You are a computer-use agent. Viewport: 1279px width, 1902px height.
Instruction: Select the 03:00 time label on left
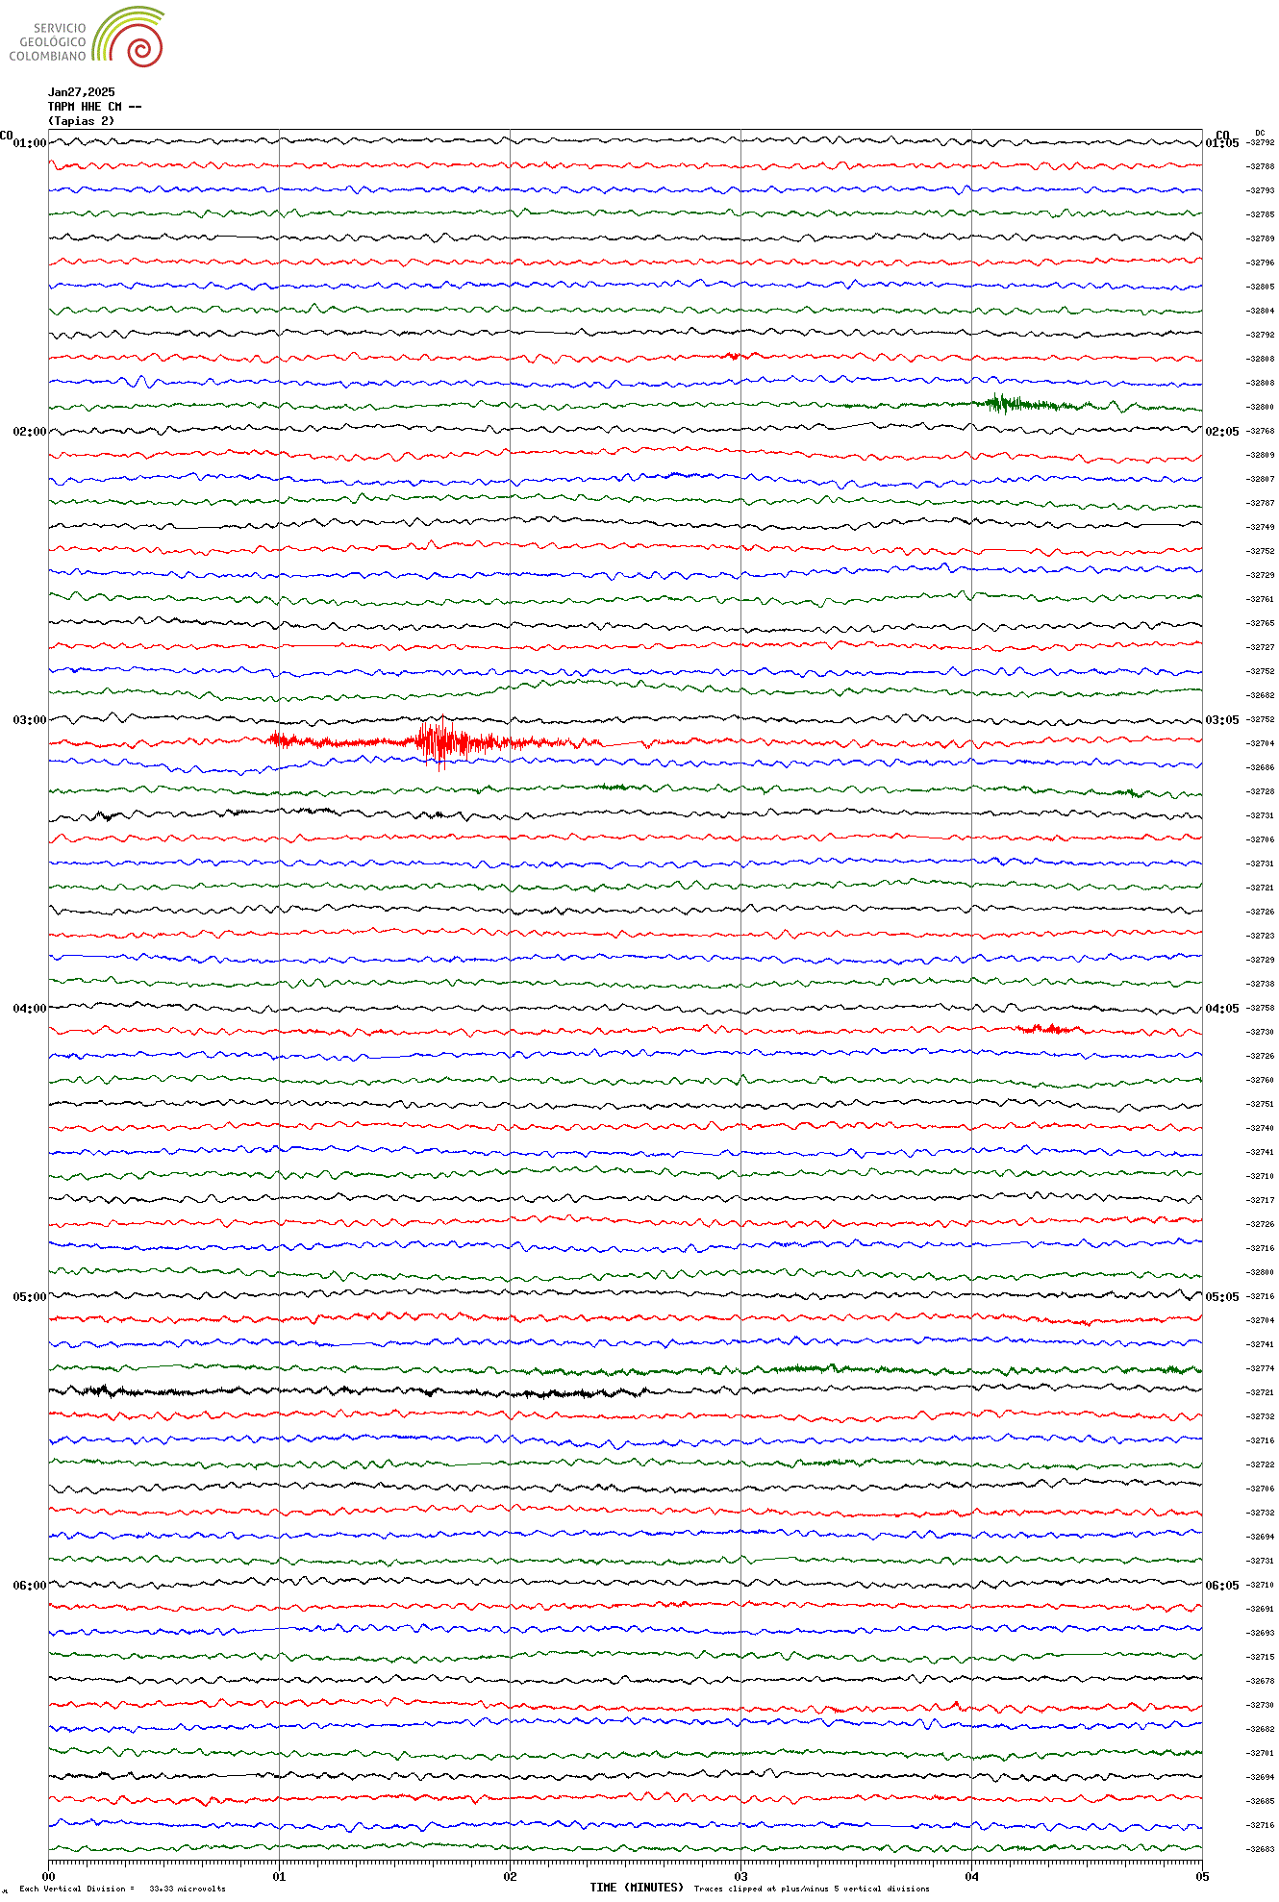coord(29,720)
